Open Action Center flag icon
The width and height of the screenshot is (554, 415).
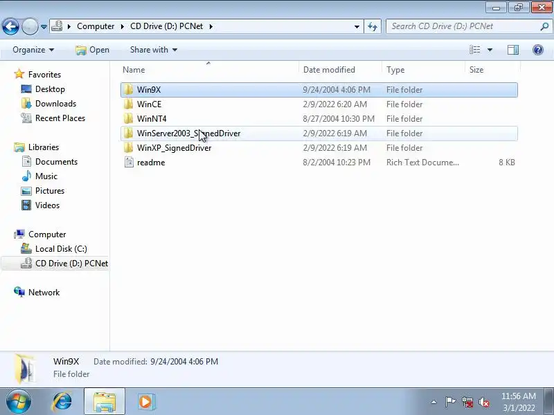450,402
